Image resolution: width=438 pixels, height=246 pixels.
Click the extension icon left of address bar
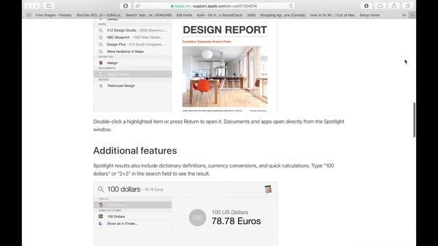(x=125, y=5)
